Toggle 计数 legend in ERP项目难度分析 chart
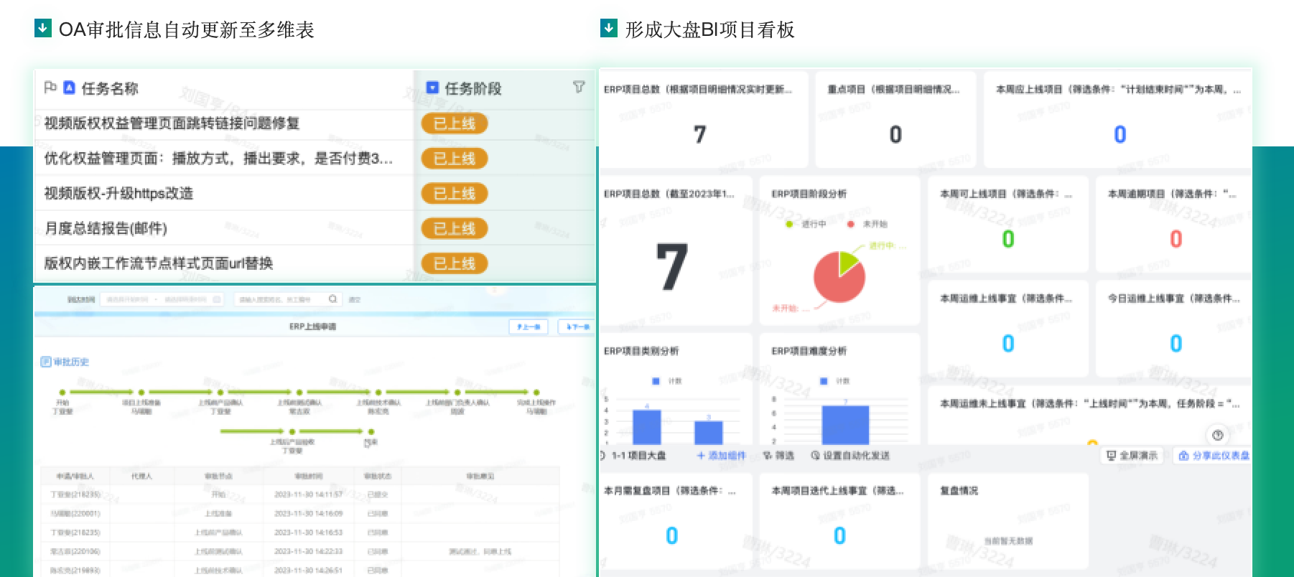The image size is (1294, 577). (834, 381)
